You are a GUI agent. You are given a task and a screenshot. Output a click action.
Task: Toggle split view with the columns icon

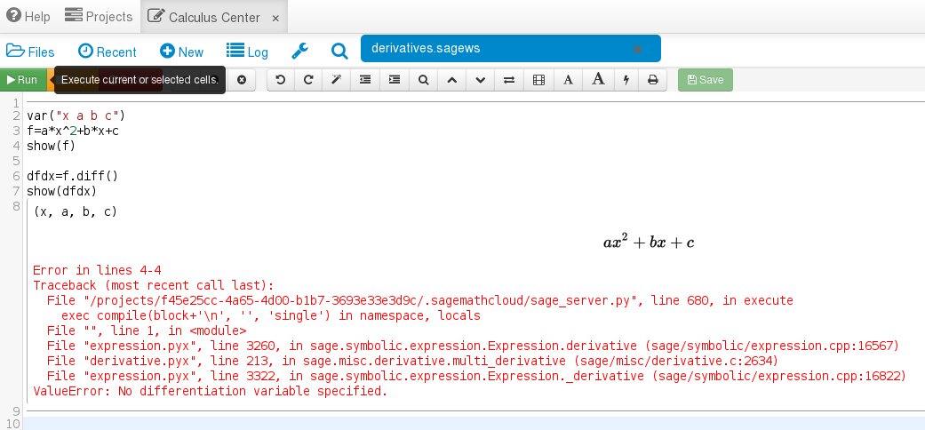(538, 80)
